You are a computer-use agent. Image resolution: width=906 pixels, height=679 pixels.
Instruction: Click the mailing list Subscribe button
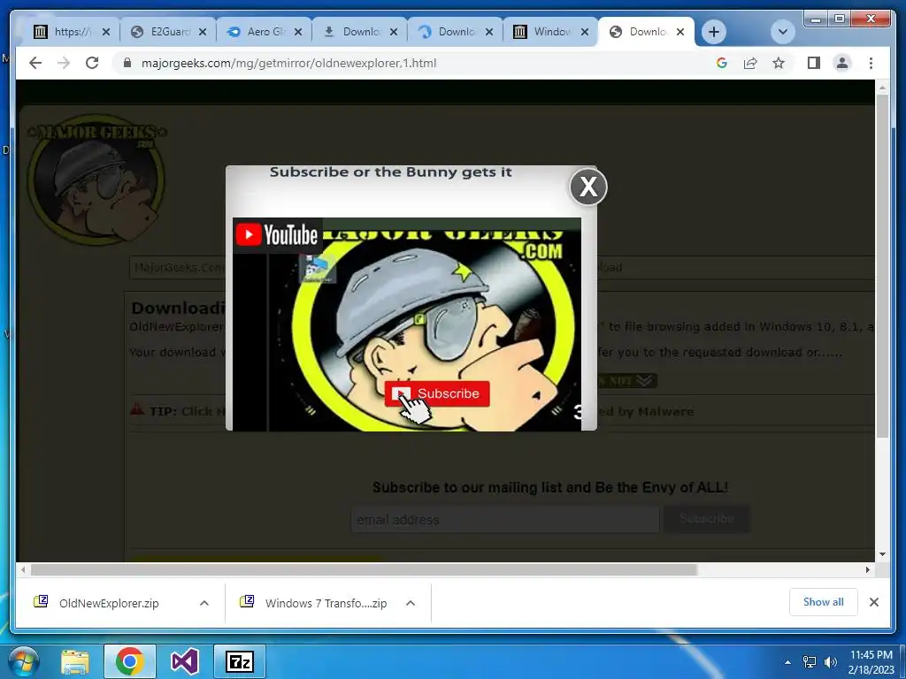(707, 519)
